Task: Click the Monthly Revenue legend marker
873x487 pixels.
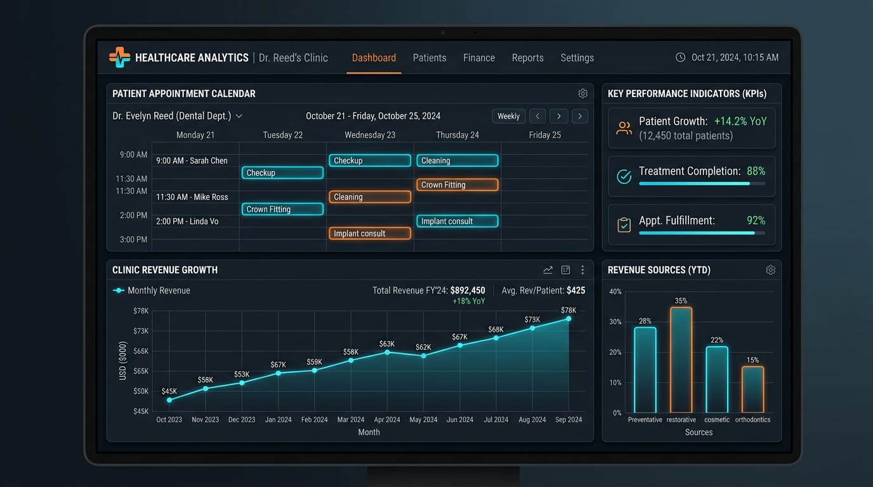Action: 118,290
